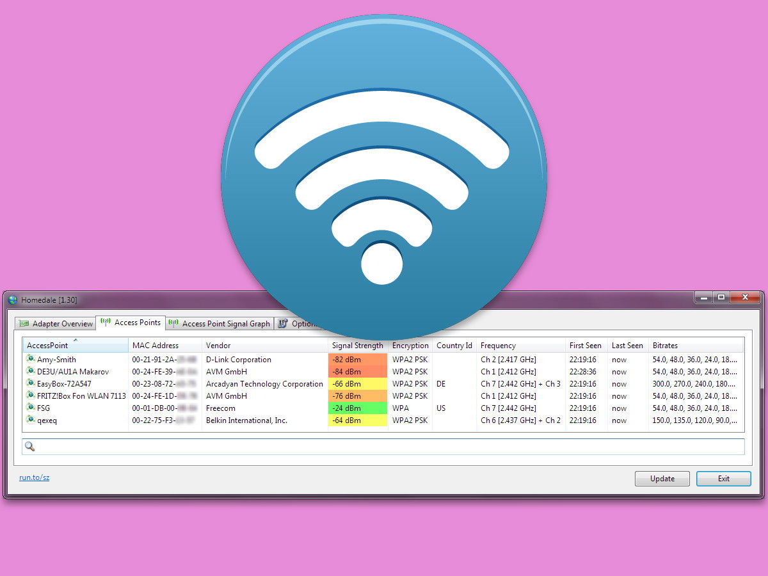Click the DE country id cell
The height and width of the screenshot is (576, 768).
[441, 384]
